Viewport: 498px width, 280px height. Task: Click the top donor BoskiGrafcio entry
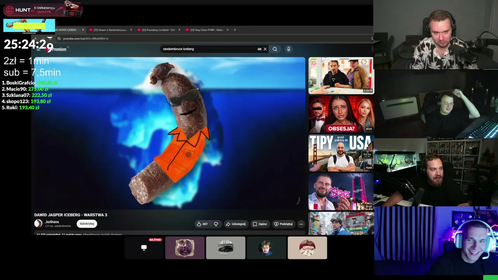(30, 83)
